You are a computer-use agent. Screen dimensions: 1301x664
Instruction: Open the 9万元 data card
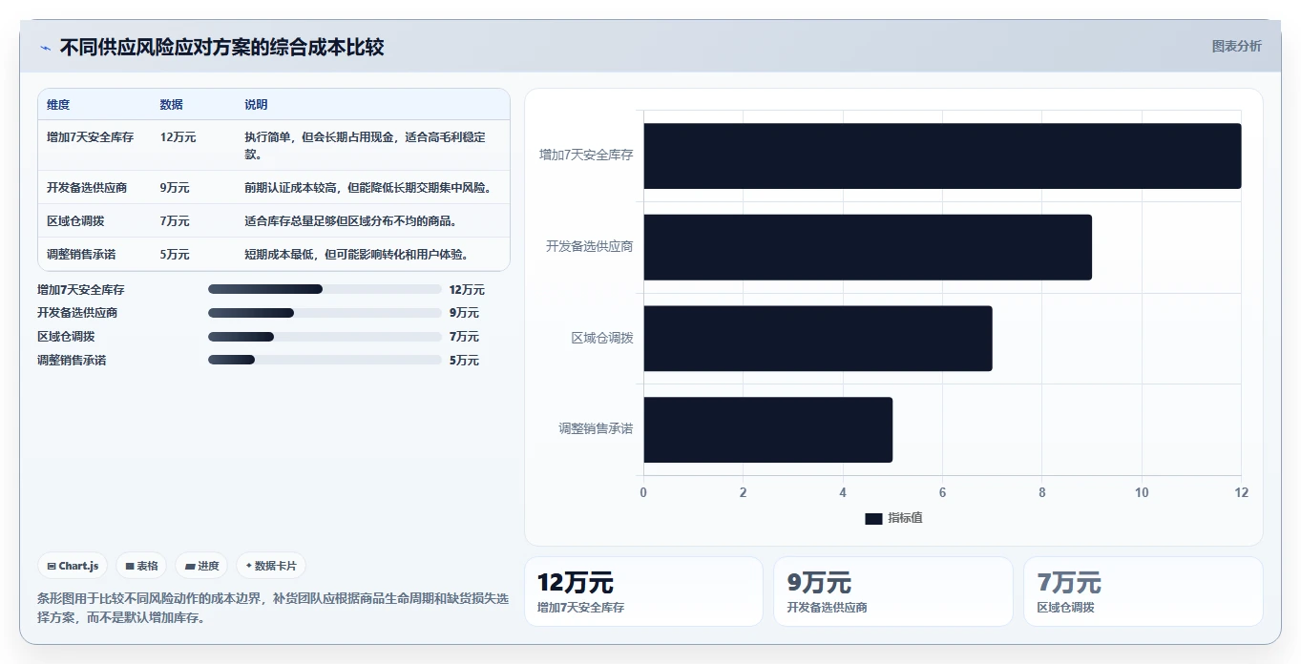pos(893,591)
